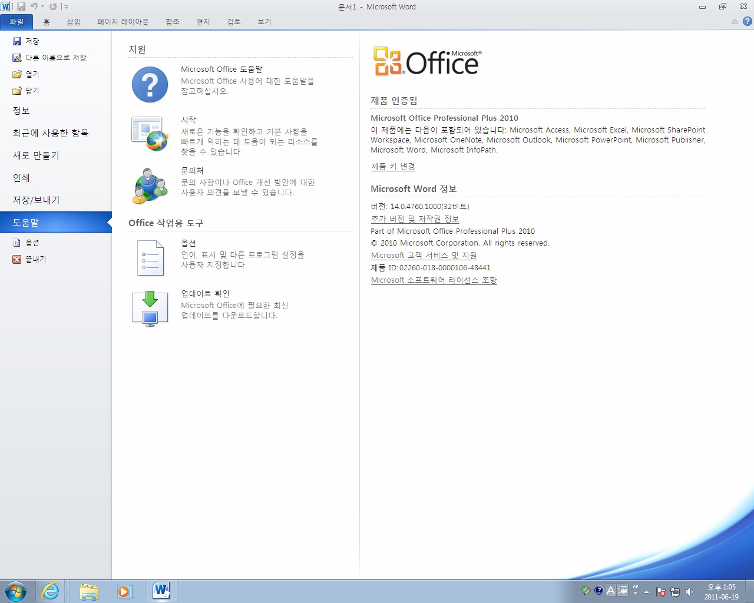Open Microsoft 고객 서비스 및 지원 link
The height and width of the screenshot is (603, 754).
pyautogui.click(x=424, y=255)
